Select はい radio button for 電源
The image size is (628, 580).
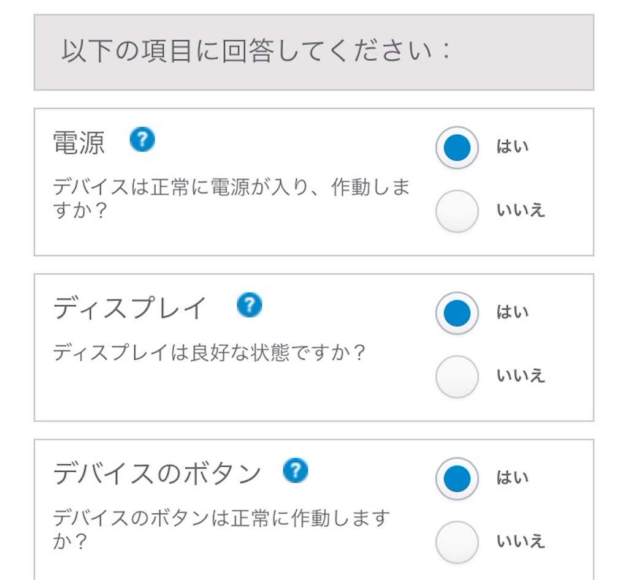click(x=457, y=148)
